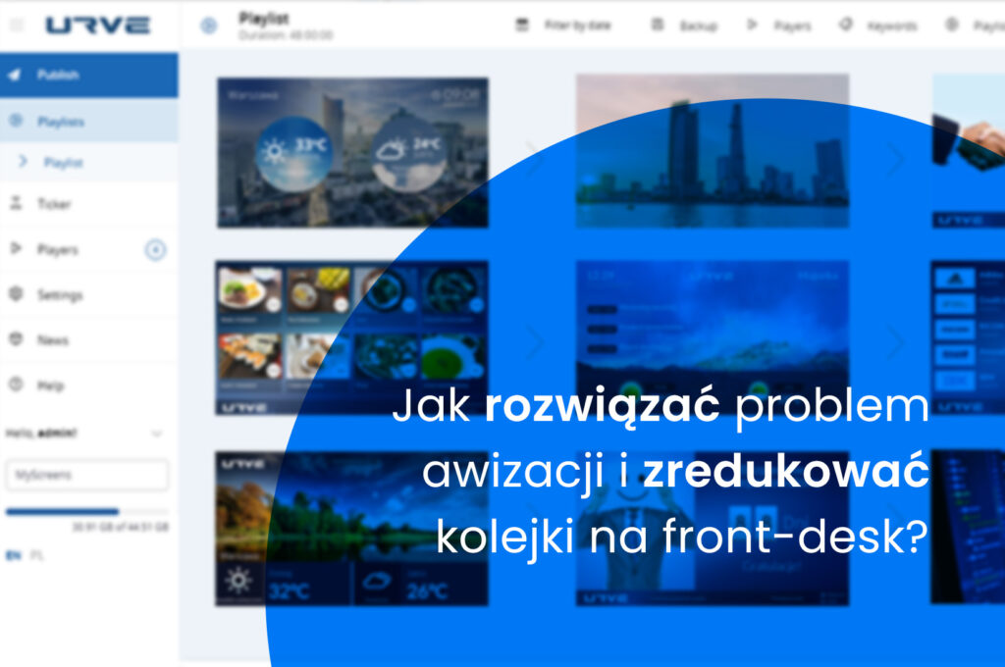Click the MyScreens input field

(x=86, y=475)
